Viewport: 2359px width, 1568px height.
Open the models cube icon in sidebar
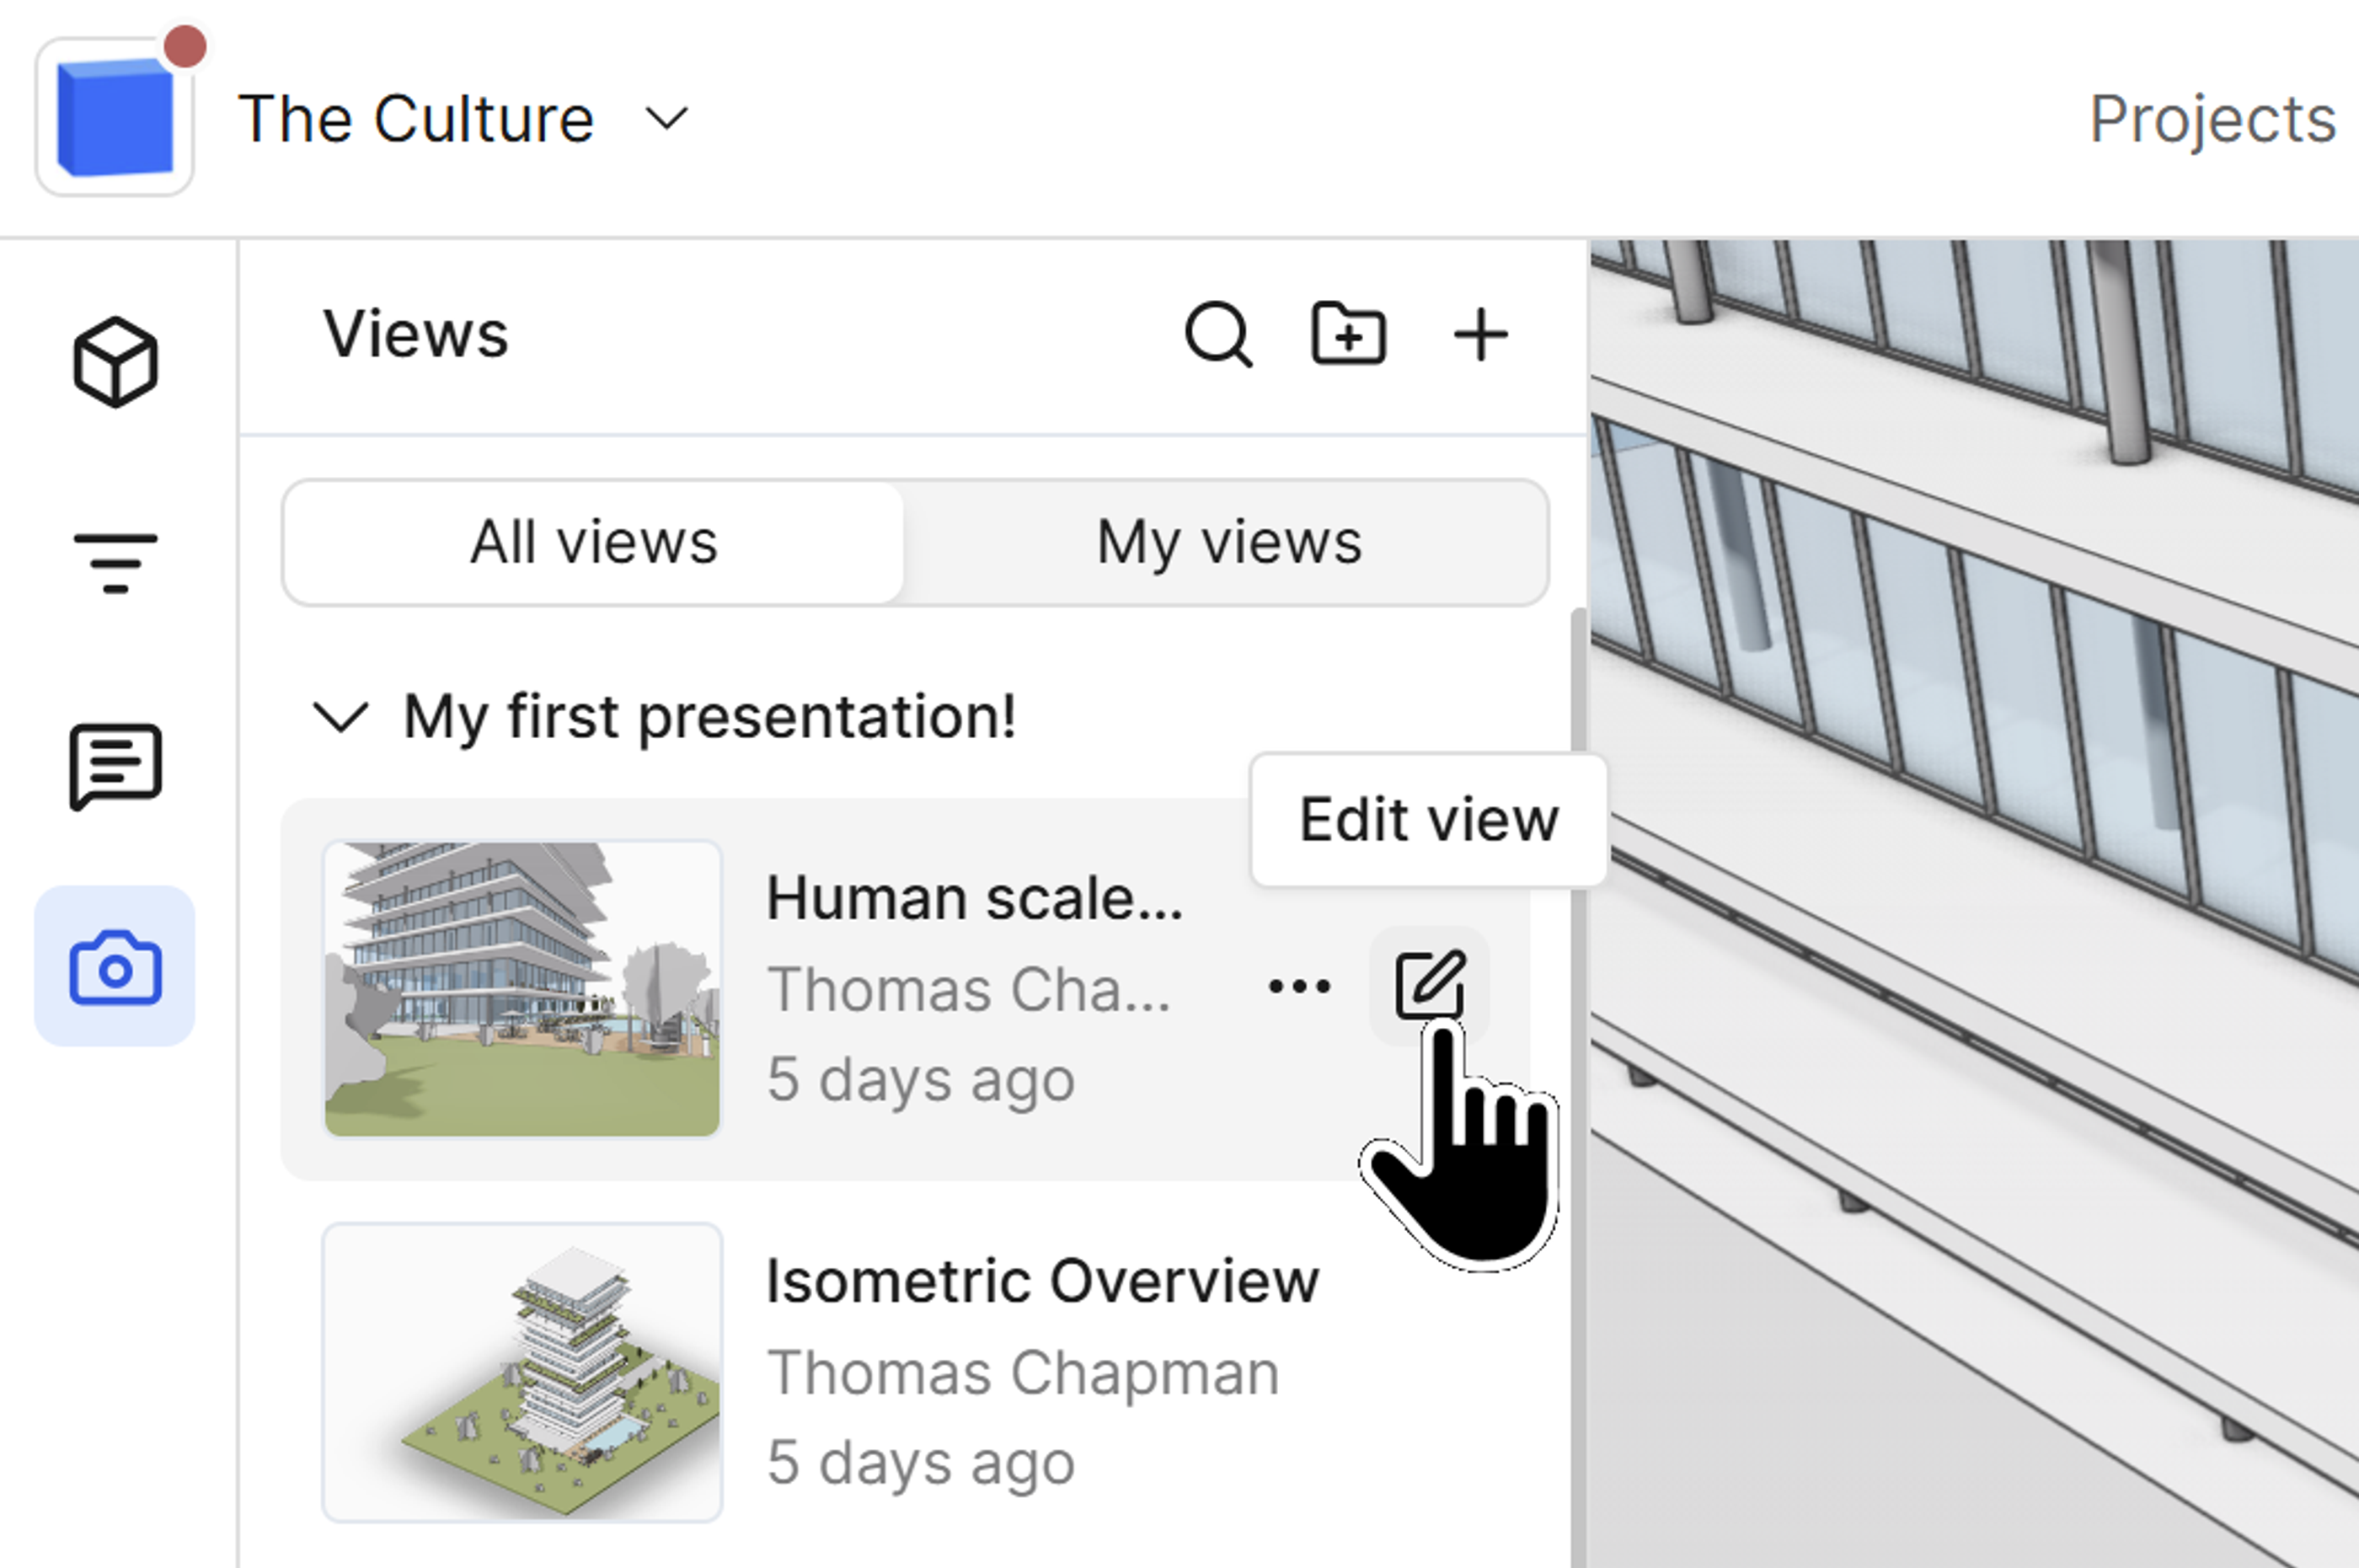[115, 362]
